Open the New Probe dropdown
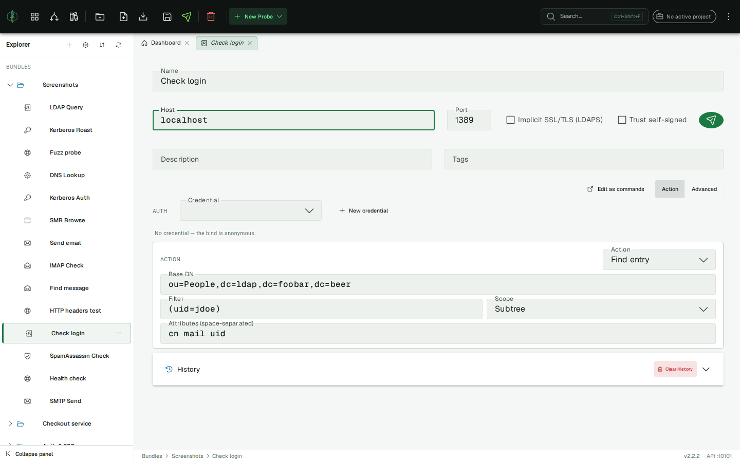 point(258,16)
